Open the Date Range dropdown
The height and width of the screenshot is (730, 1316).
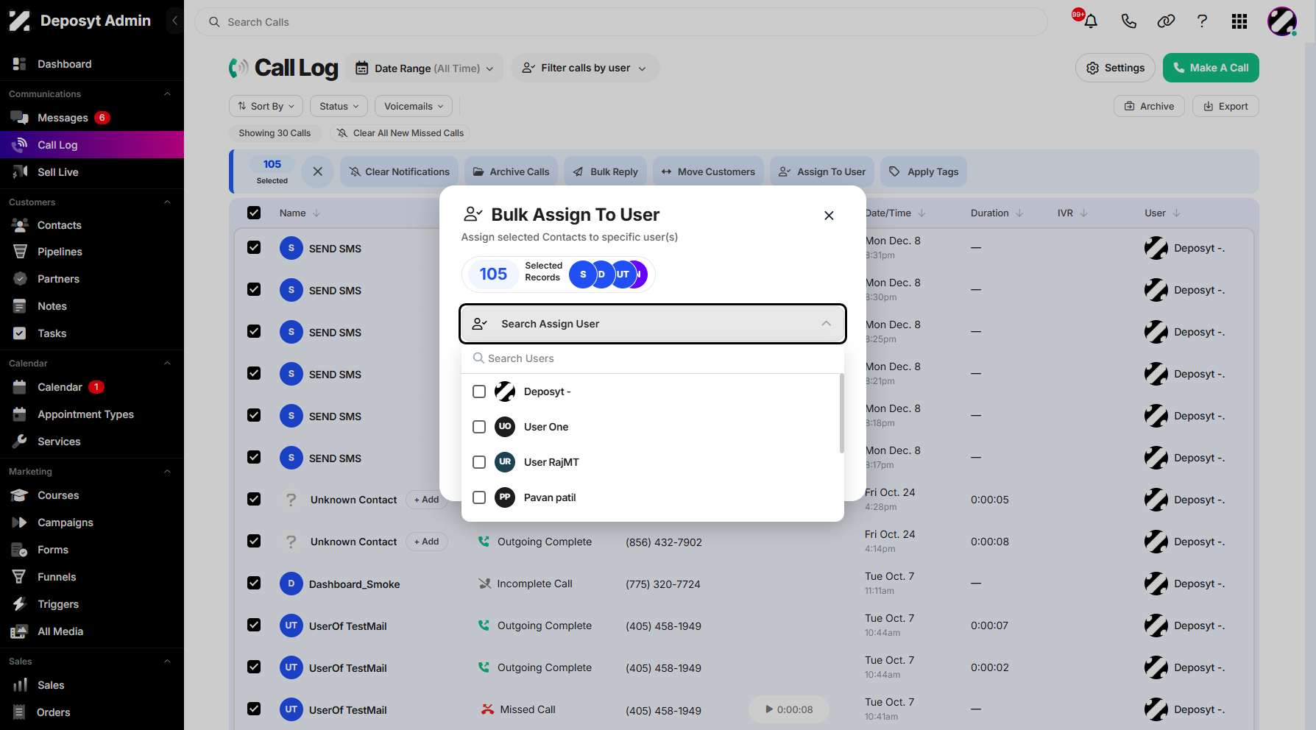425,68
